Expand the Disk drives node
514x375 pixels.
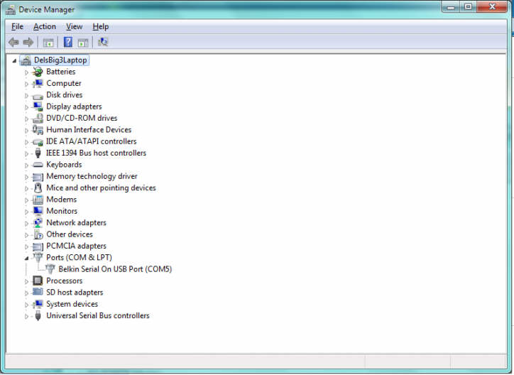tap(26, 95)
